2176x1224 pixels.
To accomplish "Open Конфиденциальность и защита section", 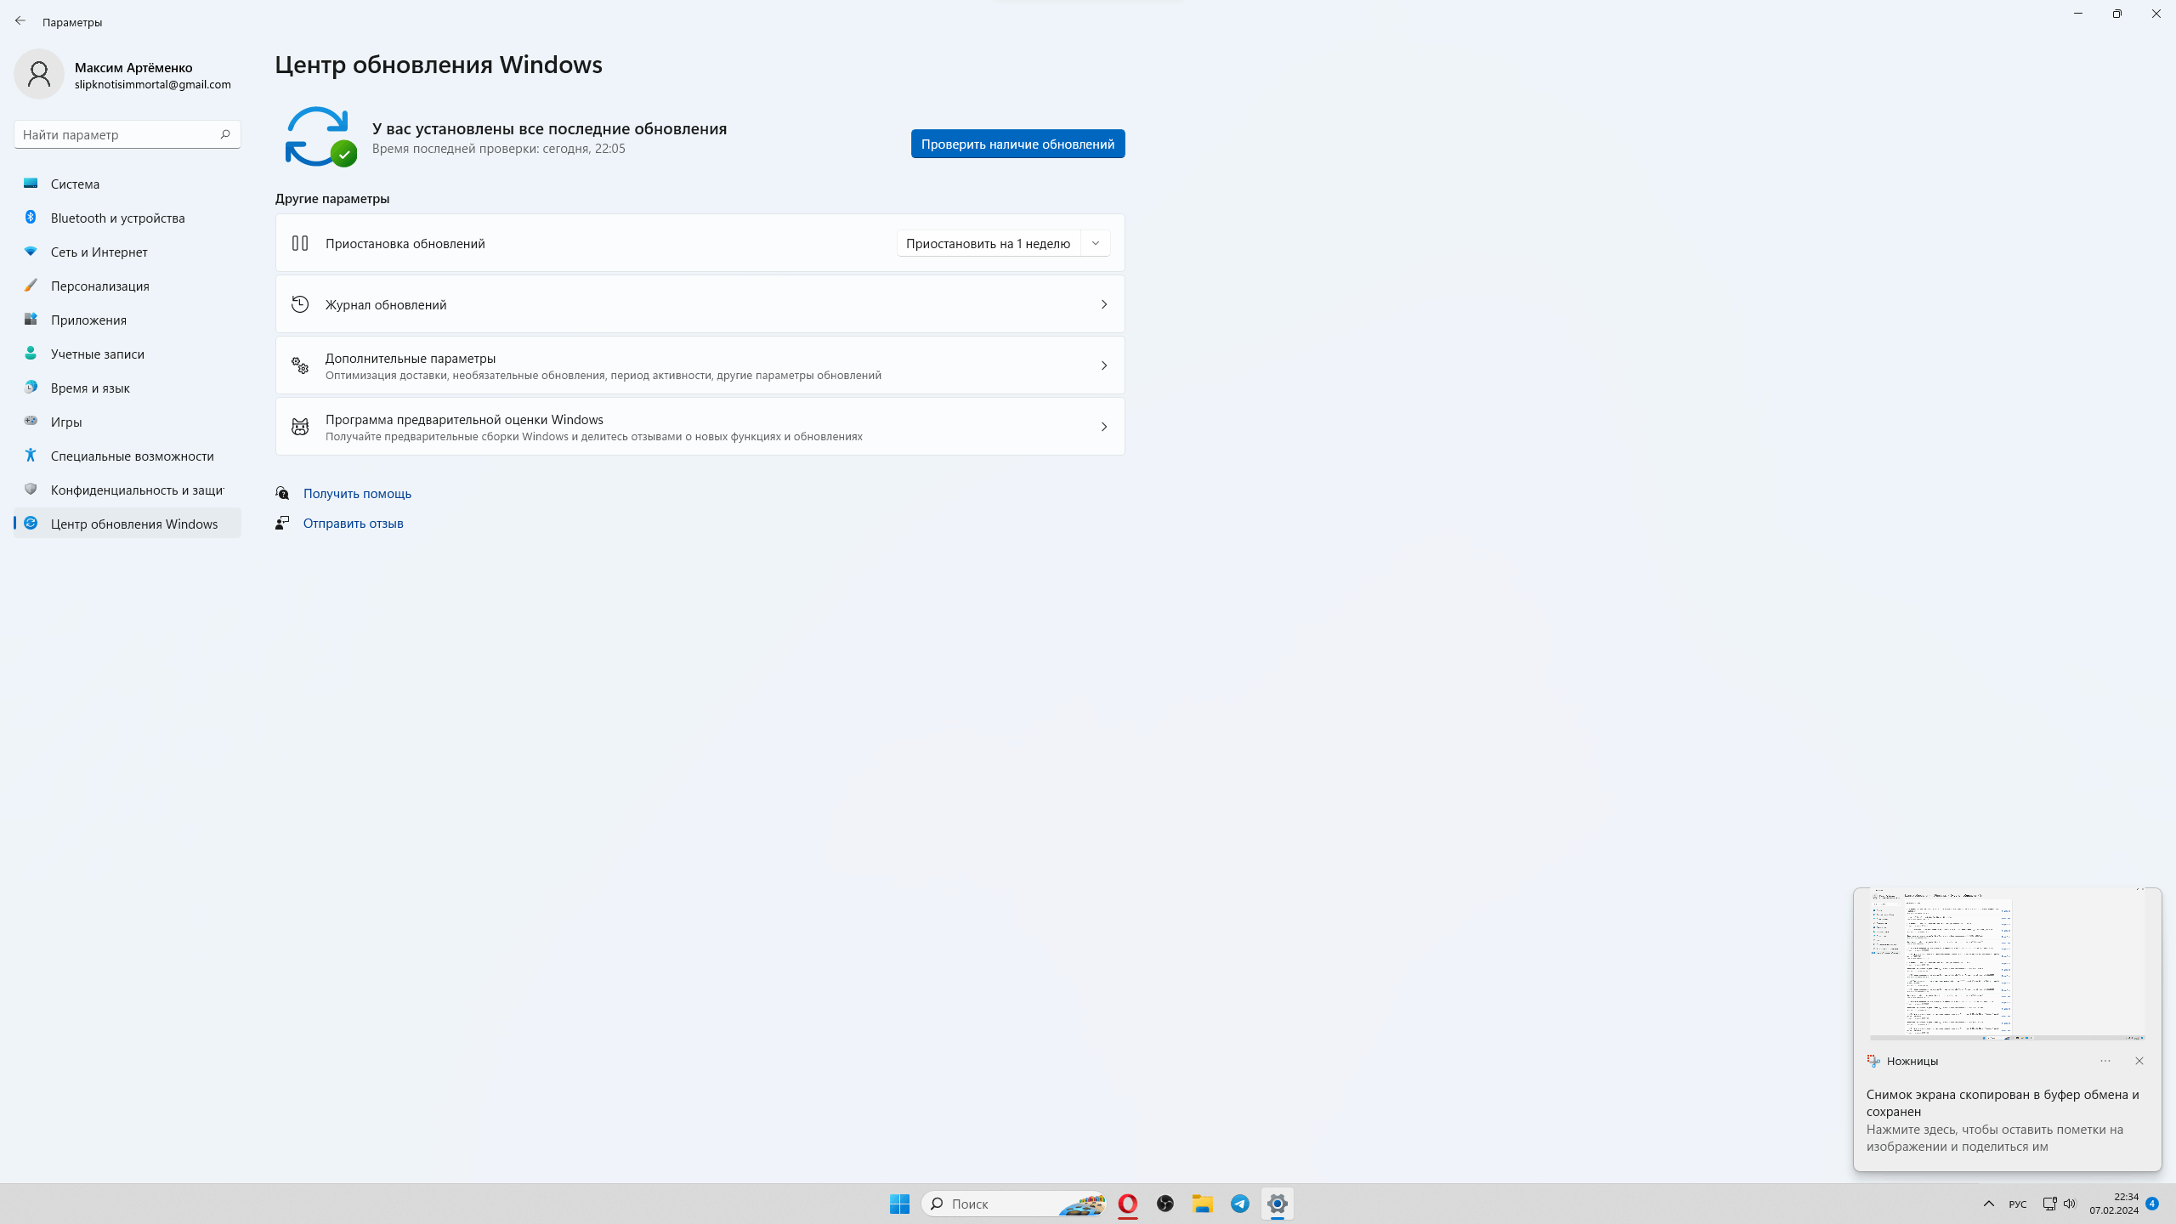I will [x=127, y=490].
